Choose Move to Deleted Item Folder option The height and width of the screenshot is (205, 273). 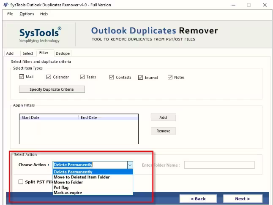point(93,177)
